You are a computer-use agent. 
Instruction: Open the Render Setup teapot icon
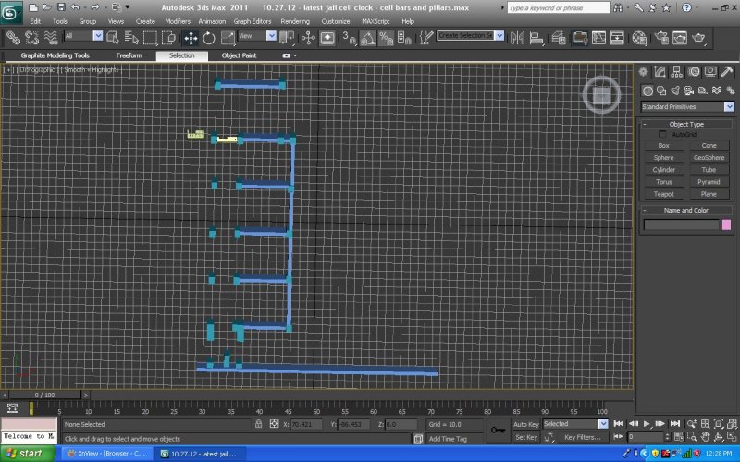point(661,38)
